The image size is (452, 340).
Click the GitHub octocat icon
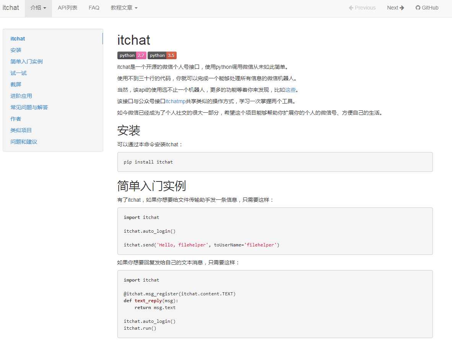(x=418, y=8)
